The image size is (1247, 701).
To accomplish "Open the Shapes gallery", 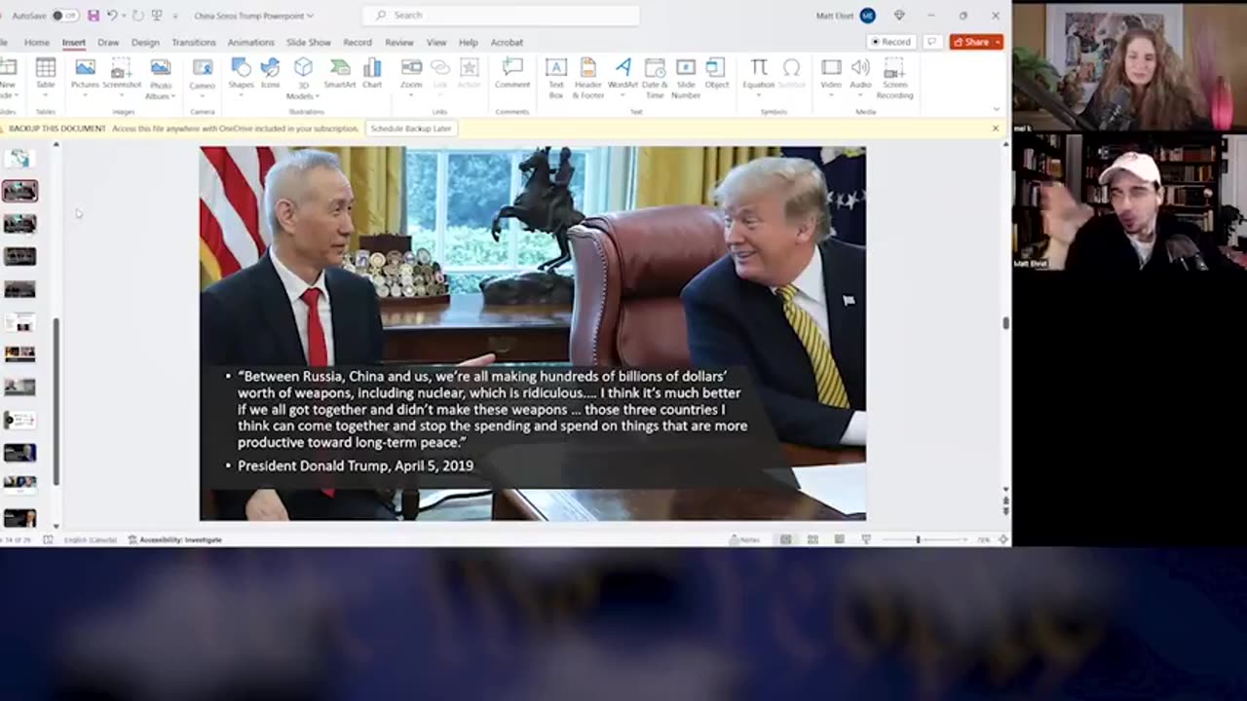I will [241, 75].
